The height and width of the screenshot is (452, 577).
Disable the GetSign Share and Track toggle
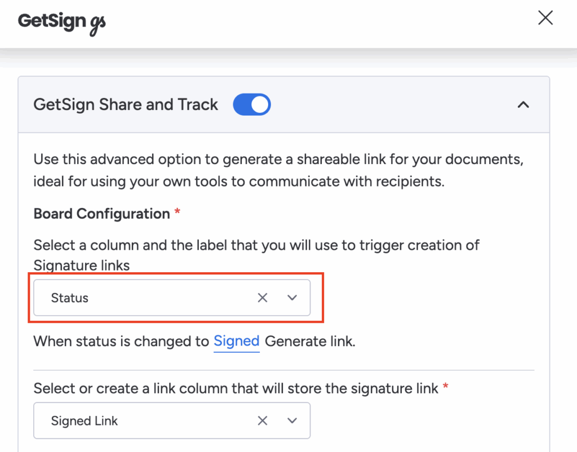(252, 105)
